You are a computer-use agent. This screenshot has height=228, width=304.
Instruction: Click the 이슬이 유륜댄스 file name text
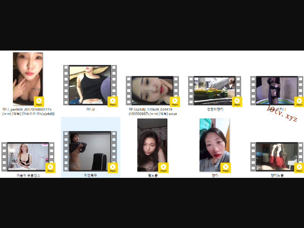click(28, 176)
